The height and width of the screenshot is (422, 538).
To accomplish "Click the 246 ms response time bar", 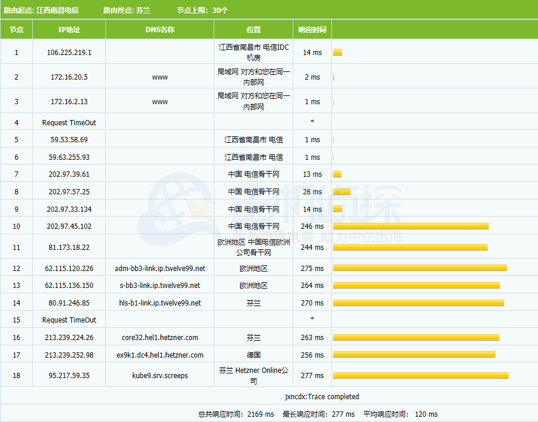I will point(410,227).
